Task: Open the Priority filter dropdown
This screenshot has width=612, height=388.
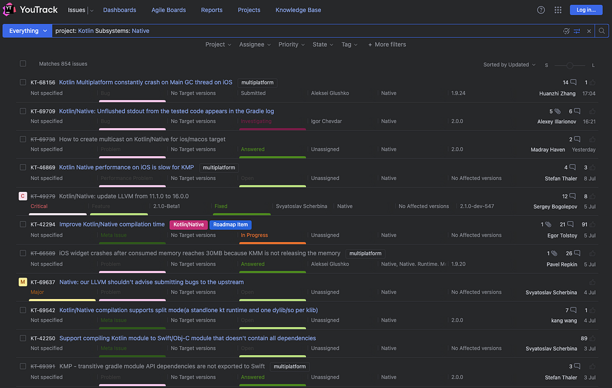Action: pyautogui.click(x=292, y=44)
